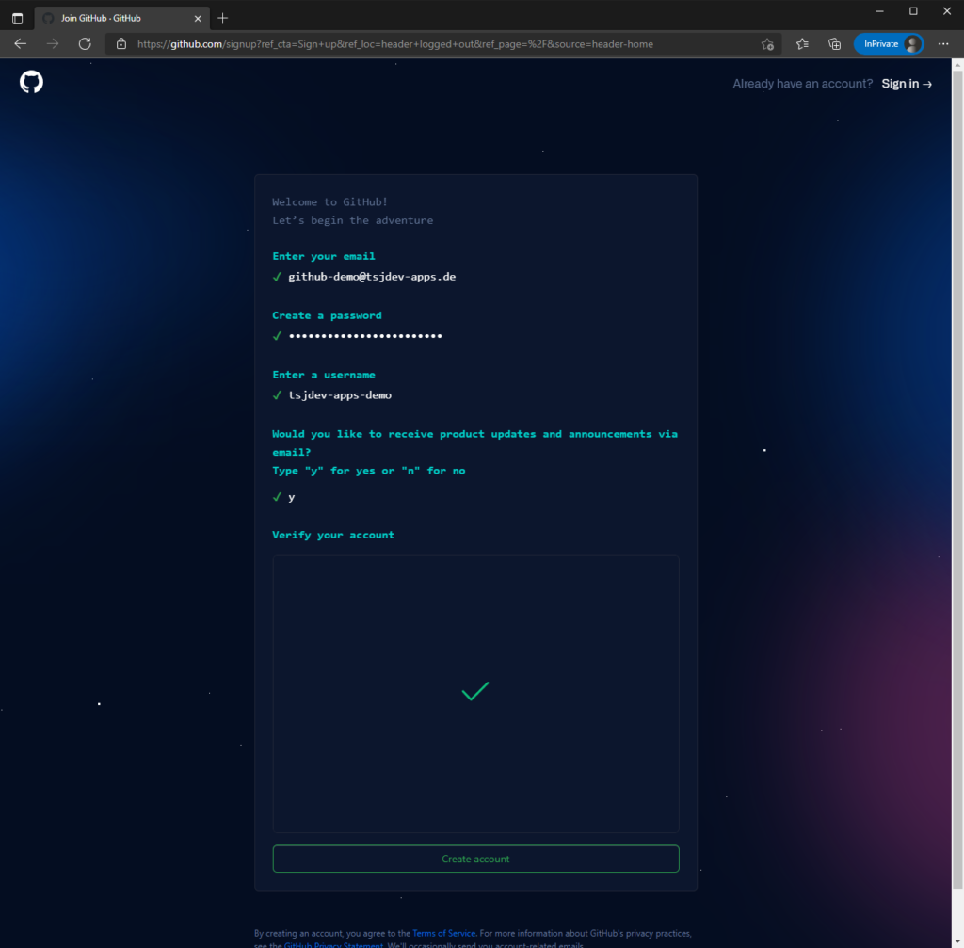The image size is (964, 948).
Task: Open the Favorites panel
Action: (802, 43)
